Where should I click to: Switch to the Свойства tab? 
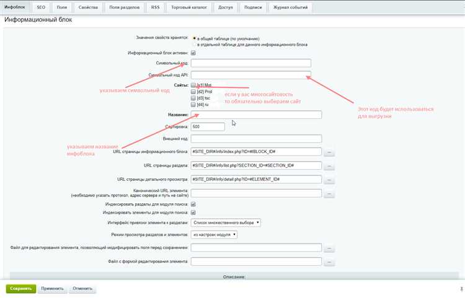88,7
